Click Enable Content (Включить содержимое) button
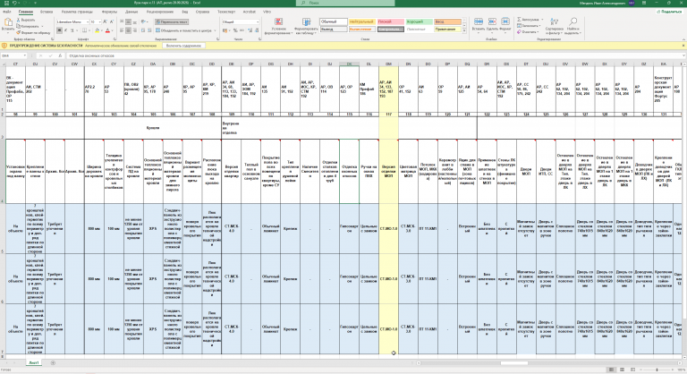 (x=183, y=46)
